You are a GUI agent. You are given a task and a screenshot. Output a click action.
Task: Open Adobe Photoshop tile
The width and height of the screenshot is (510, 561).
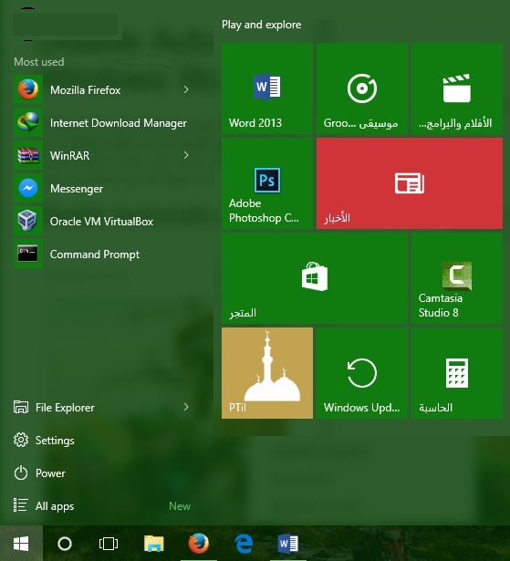[x=267, y=183]
